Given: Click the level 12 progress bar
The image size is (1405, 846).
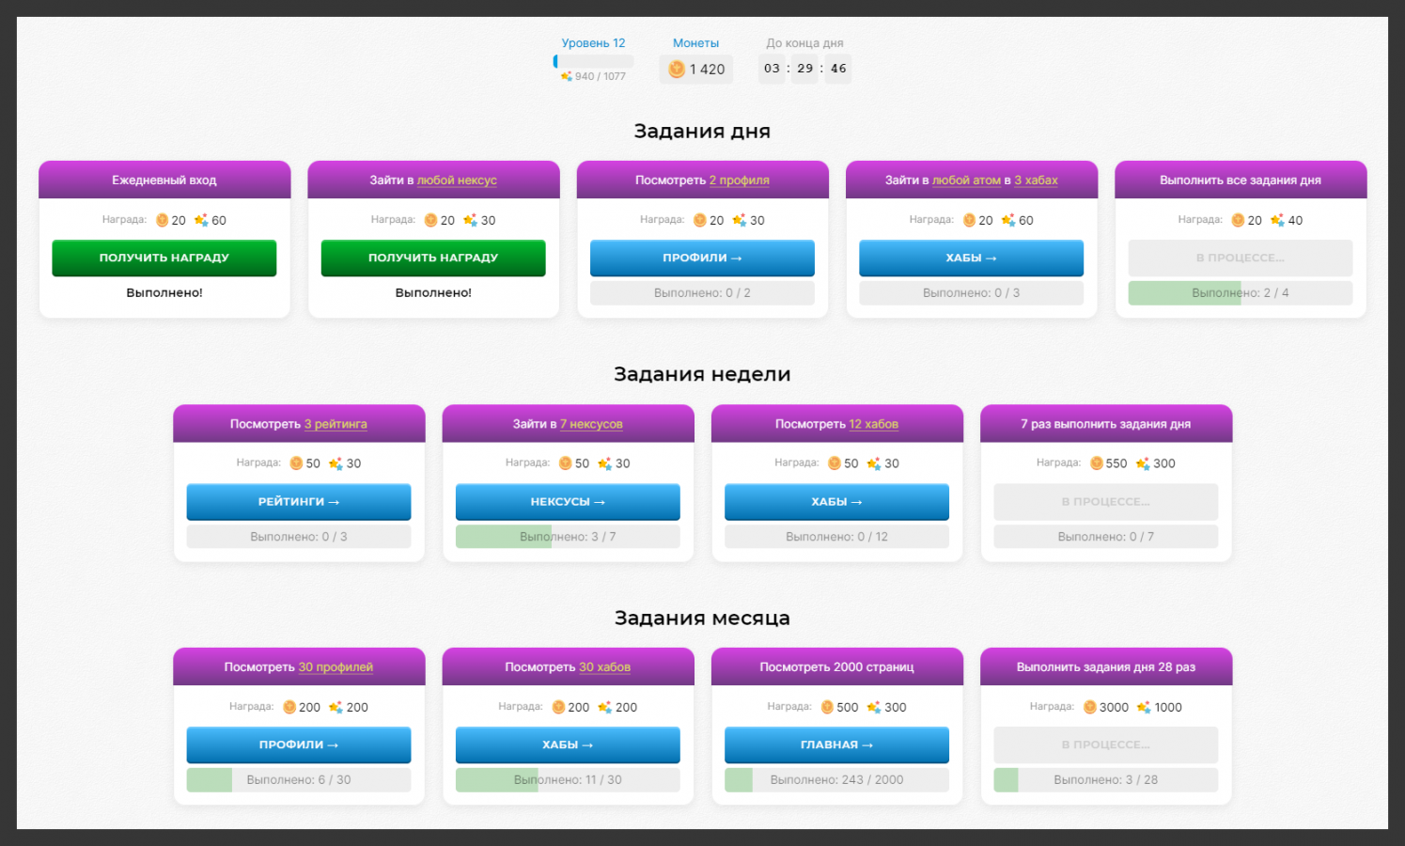Looking at the screenshot, I should click(593, 61).
